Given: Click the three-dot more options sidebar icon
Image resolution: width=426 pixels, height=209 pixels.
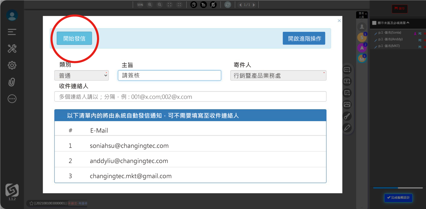Looking at the screenshot, I should tap(12, 99).
